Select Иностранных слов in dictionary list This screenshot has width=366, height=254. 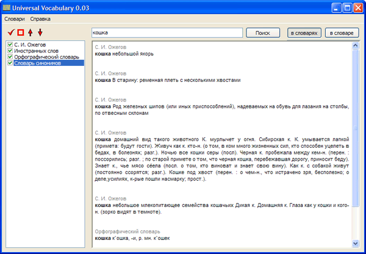coord(36,51)
